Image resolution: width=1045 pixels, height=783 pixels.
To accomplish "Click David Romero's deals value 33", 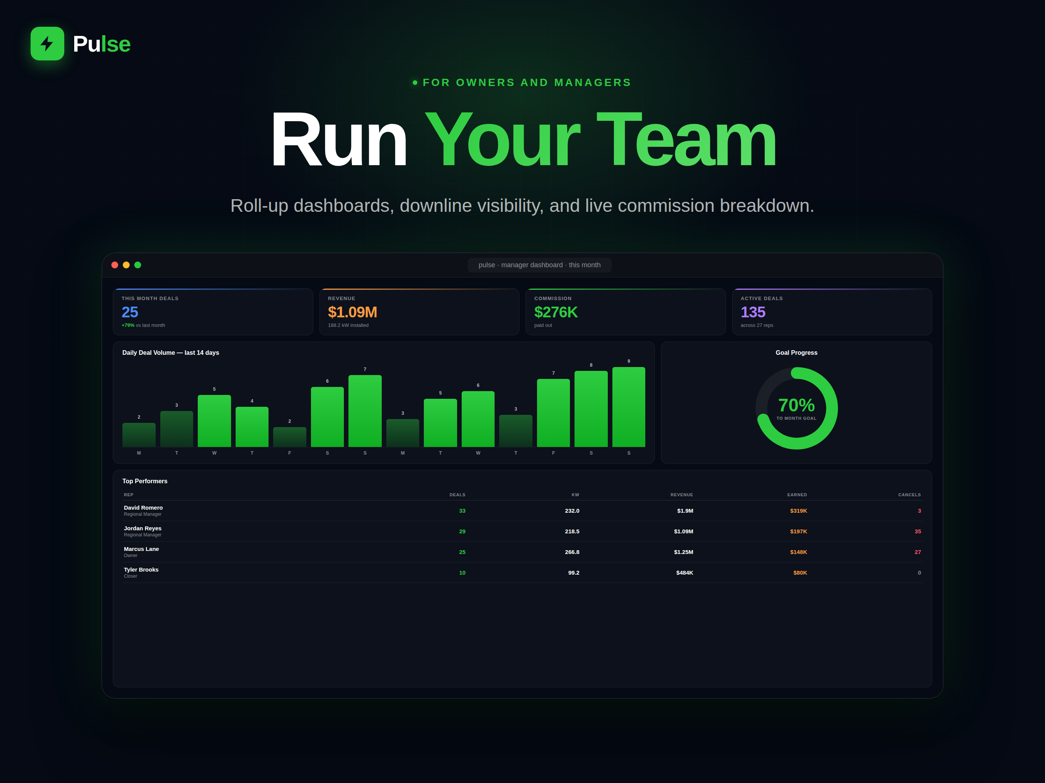I will [x=462, y=511].
